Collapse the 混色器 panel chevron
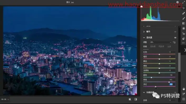186x104 pixels. tap(144, 38)
